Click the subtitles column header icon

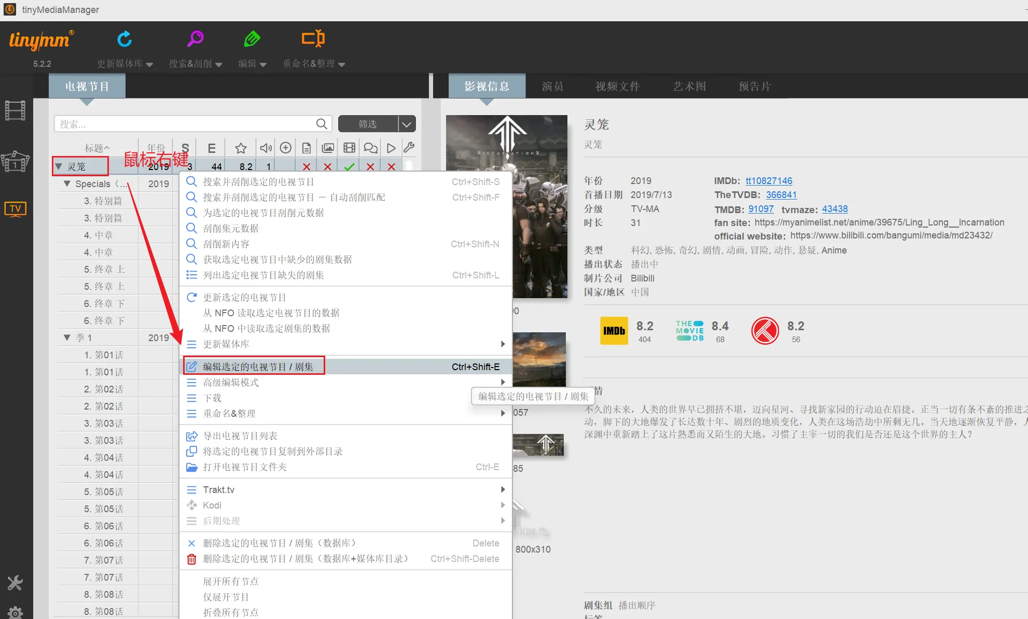(370, 148)
